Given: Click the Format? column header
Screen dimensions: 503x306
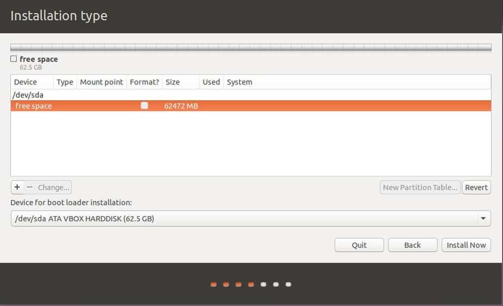Looking at the screenshot, I should [x=144, y=82].
